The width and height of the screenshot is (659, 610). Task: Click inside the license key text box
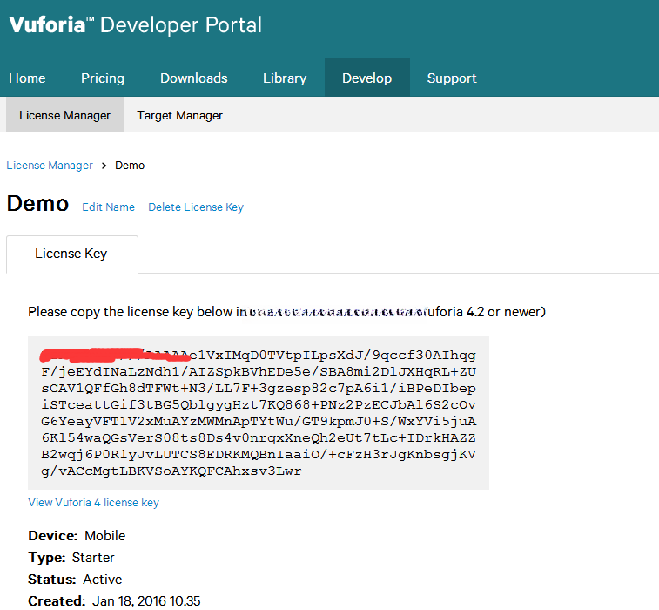pos(259,414)
